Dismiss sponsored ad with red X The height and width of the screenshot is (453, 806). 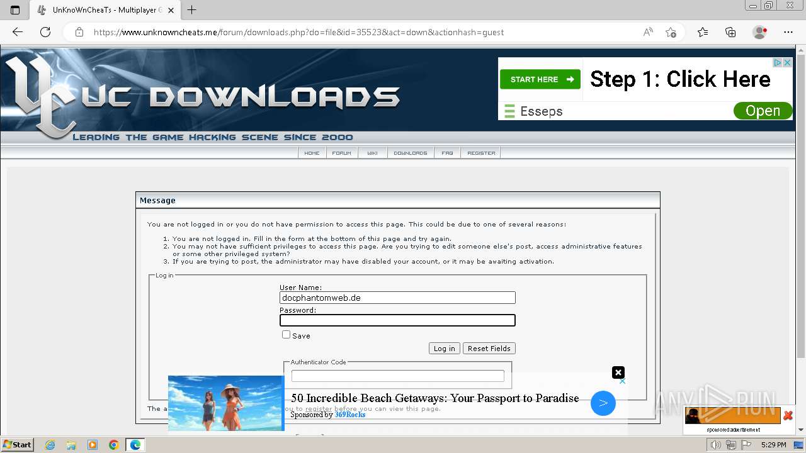[x=788, y=415]
